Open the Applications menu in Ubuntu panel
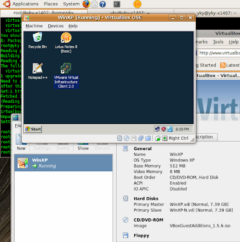Viewport: 240px width, 242px height. [x=25, y=4]
